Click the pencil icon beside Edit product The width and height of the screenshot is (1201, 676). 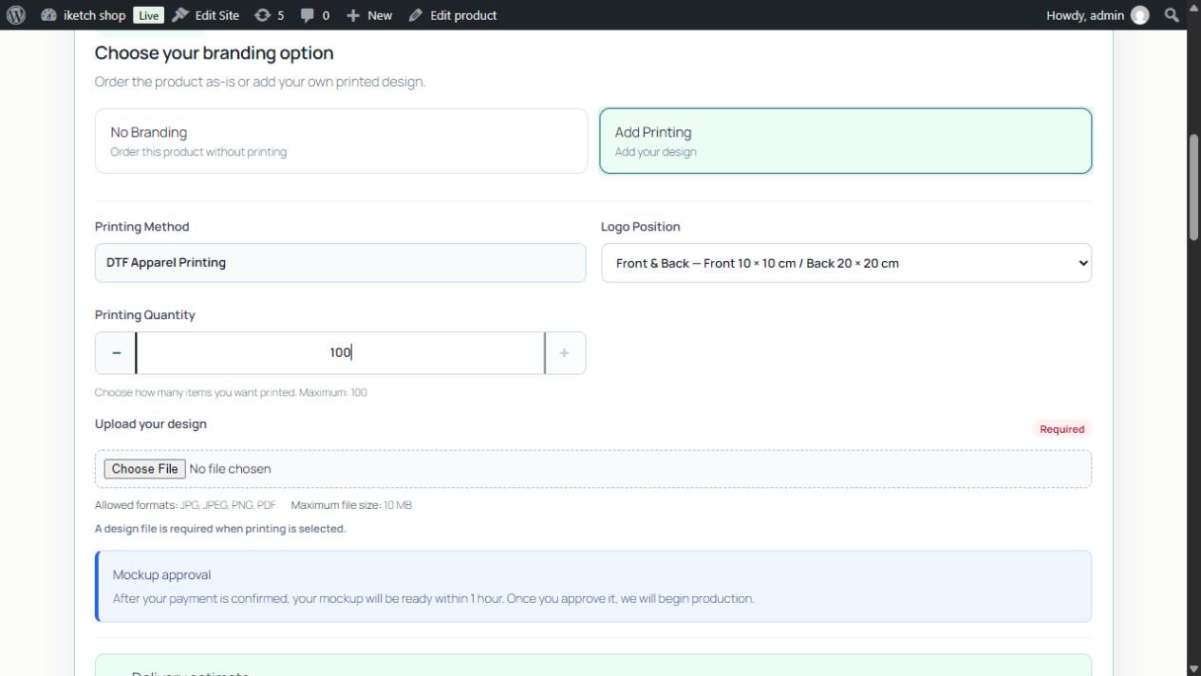coord(416,15)
